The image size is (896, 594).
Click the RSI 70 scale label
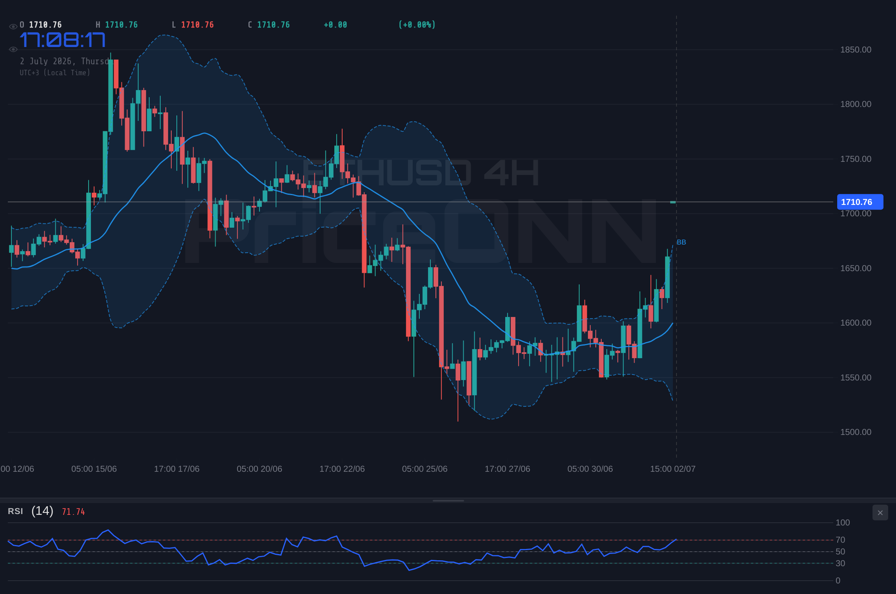840,540
